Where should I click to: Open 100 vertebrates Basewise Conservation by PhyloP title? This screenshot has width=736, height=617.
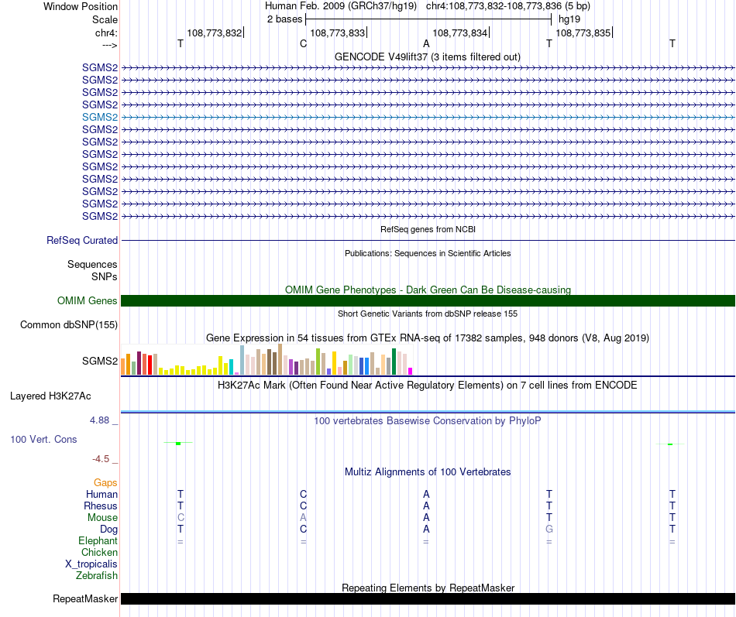point(428,421)
